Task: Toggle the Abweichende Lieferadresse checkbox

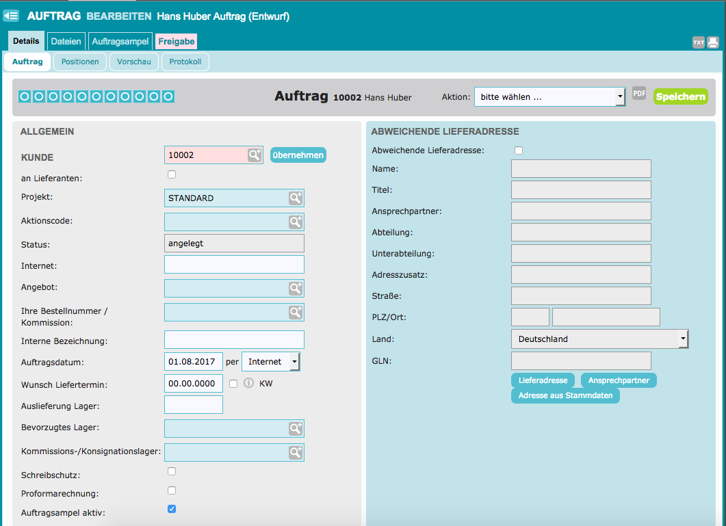Action: coord(519,150)
